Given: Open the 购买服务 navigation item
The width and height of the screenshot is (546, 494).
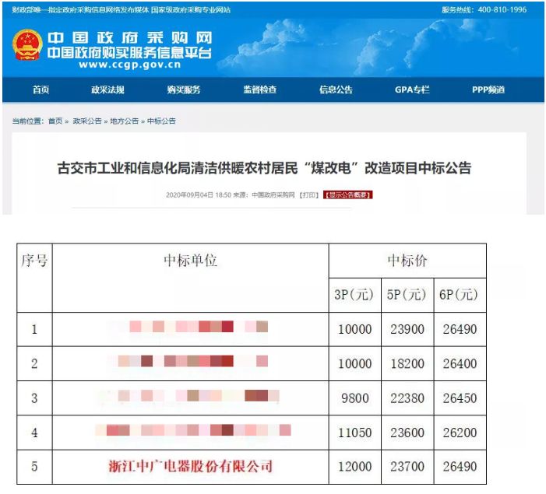Looking at the screenshot, I should coord(184,89).
